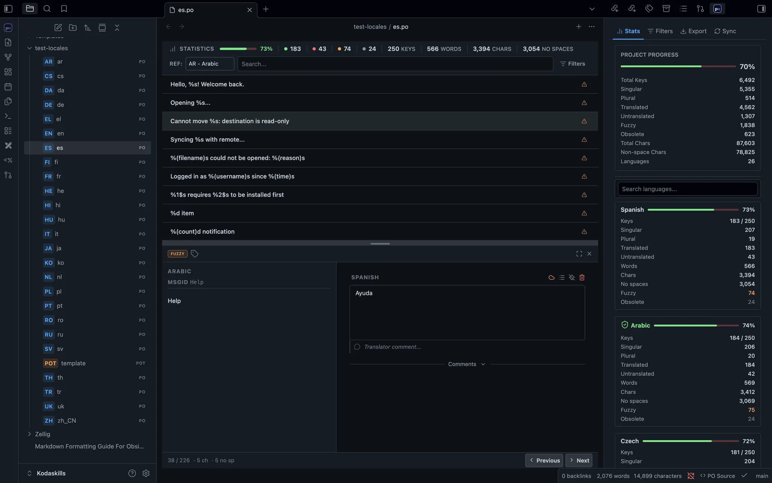Toggle the FUZZY badge on the entry

point(178,254)
